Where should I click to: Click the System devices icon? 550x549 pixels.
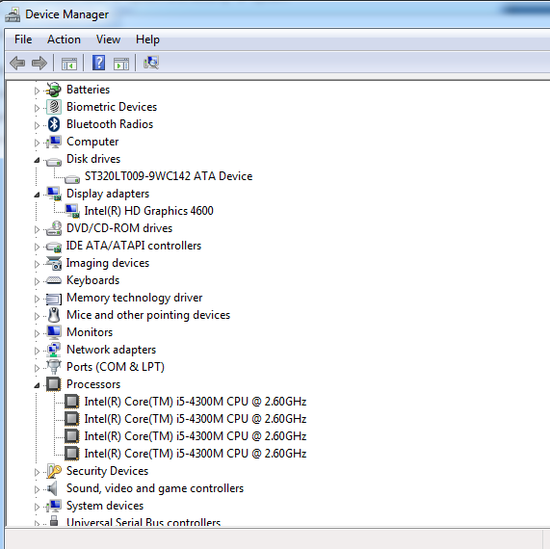pyautogui.click(x=54, y=506)
